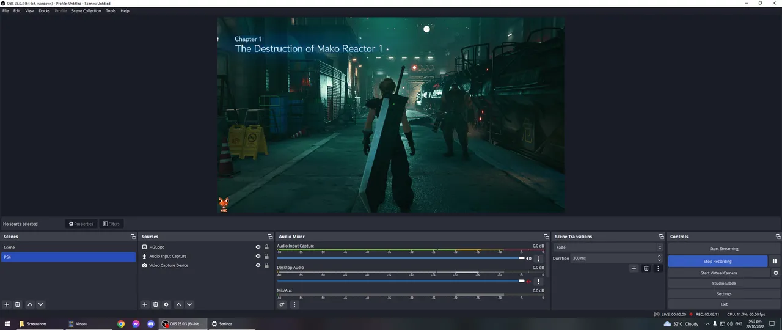This screenshot has width=782, height=330.
Task: Undock the Sources panel
Action: (x=270, y=237)
